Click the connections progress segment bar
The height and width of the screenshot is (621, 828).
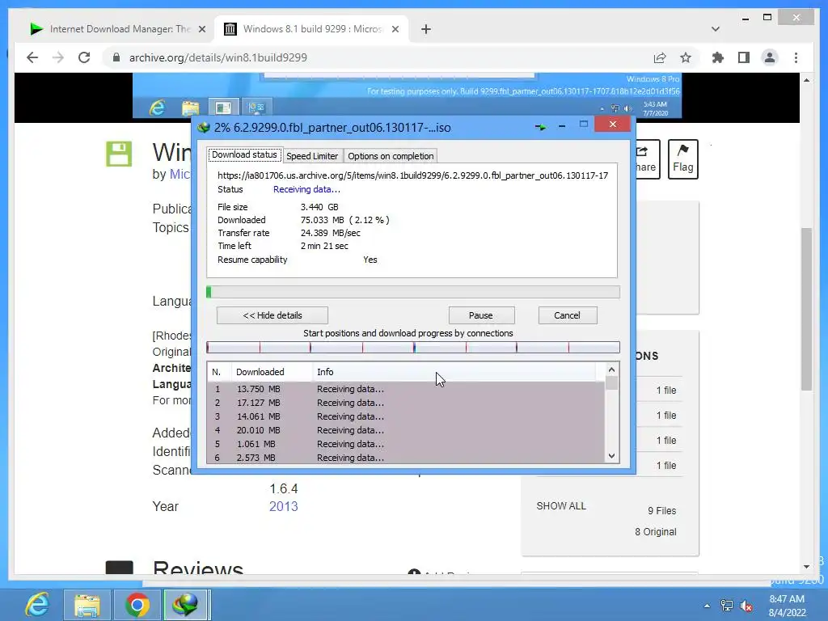pos(413,348)
